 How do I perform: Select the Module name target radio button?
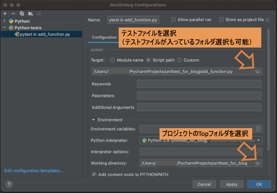[112, 60]
